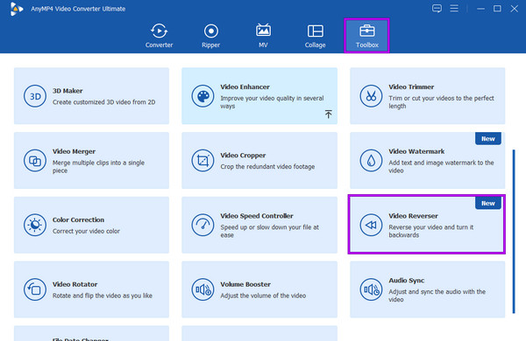Screen dimensions: 526x341
Task: Click the New badge on Video Reverser
Action: pyautogui.click(x=488, y=203)
